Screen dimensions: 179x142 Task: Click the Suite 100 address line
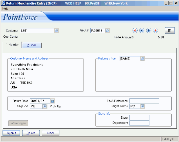[17, 74]
